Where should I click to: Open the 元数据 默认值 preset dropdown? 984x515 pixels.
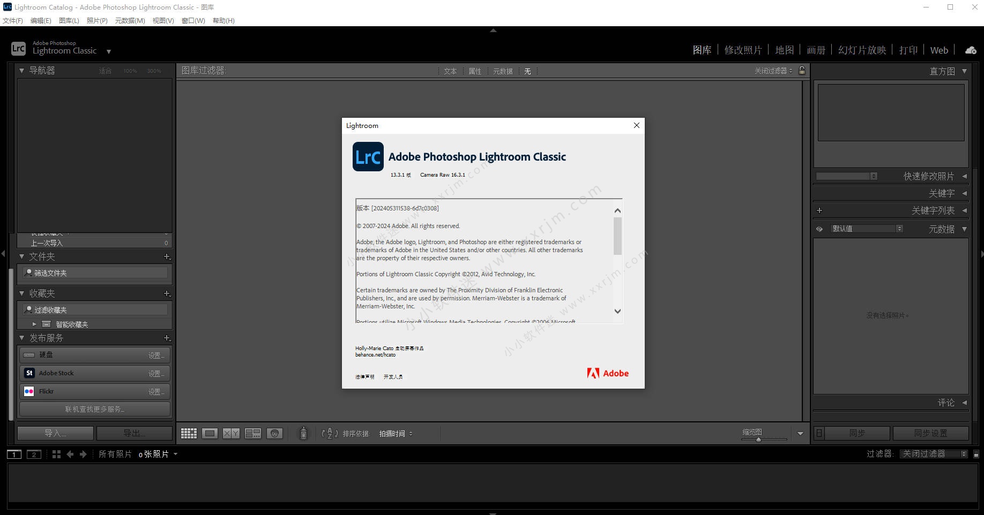click(x=868, y=229)
